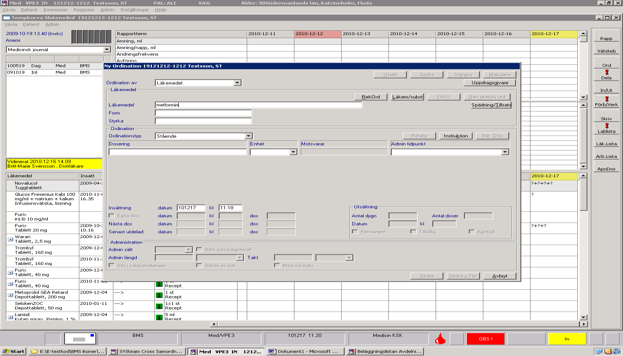Open the Remisser menu in top menu bar

click(84, 10)
